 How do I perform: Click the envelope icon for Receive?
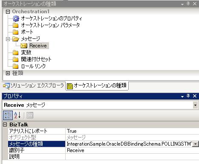24,46
